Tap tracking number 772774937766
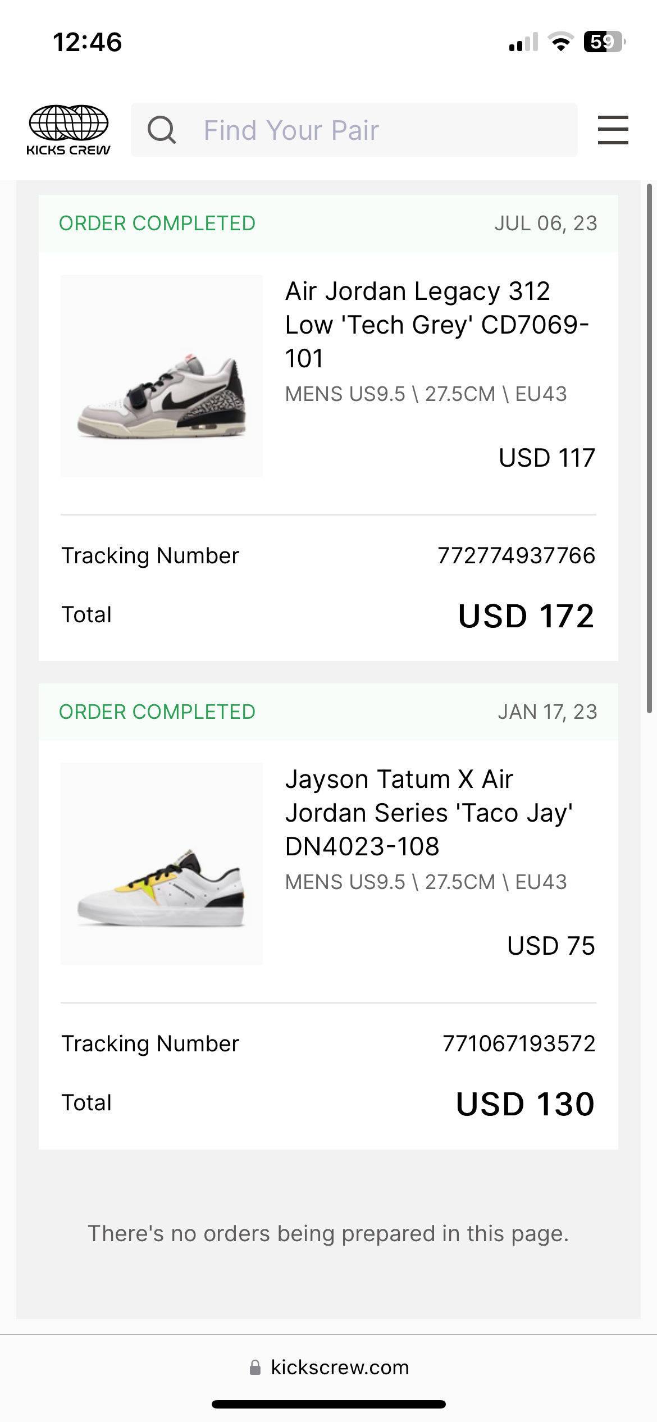 click(516, 556)
